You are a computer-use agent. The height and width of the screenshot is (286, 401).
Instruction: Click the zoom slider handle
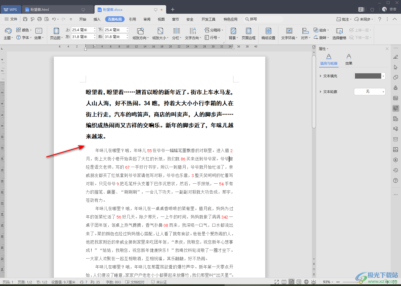pos(361,282)
